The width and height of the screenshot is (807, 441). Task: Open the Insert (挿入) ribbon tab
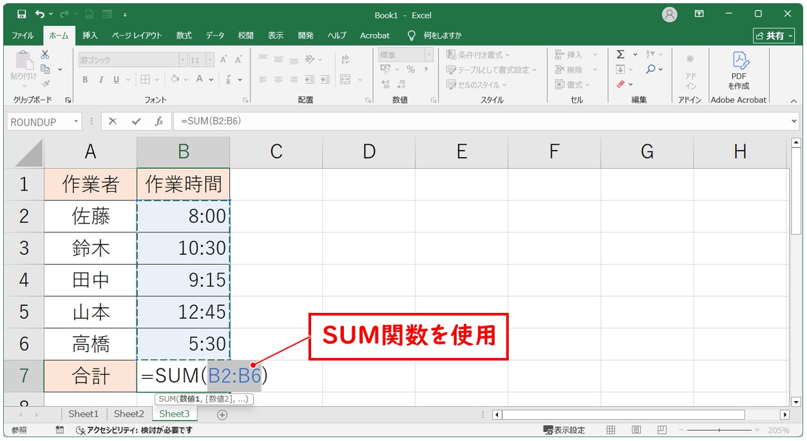click(x=90, y=35)
